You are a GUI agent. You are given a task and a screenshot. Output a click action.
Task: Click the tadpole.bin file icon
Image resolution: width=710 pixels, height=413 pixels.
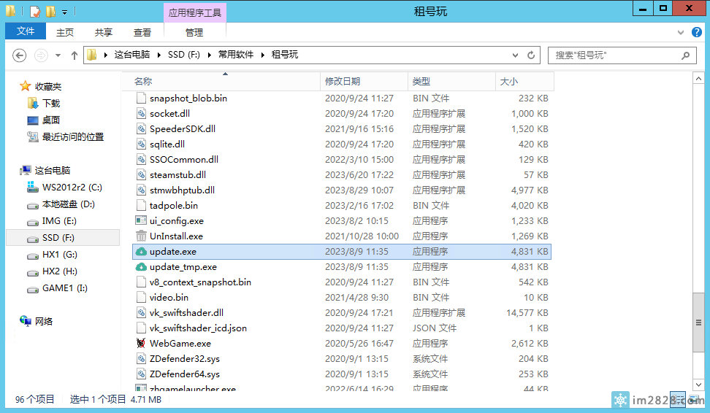point(141,205)
